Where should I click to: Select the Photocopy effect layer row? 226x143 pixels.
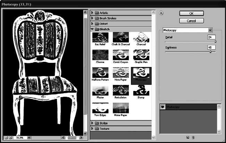(189, 107)
